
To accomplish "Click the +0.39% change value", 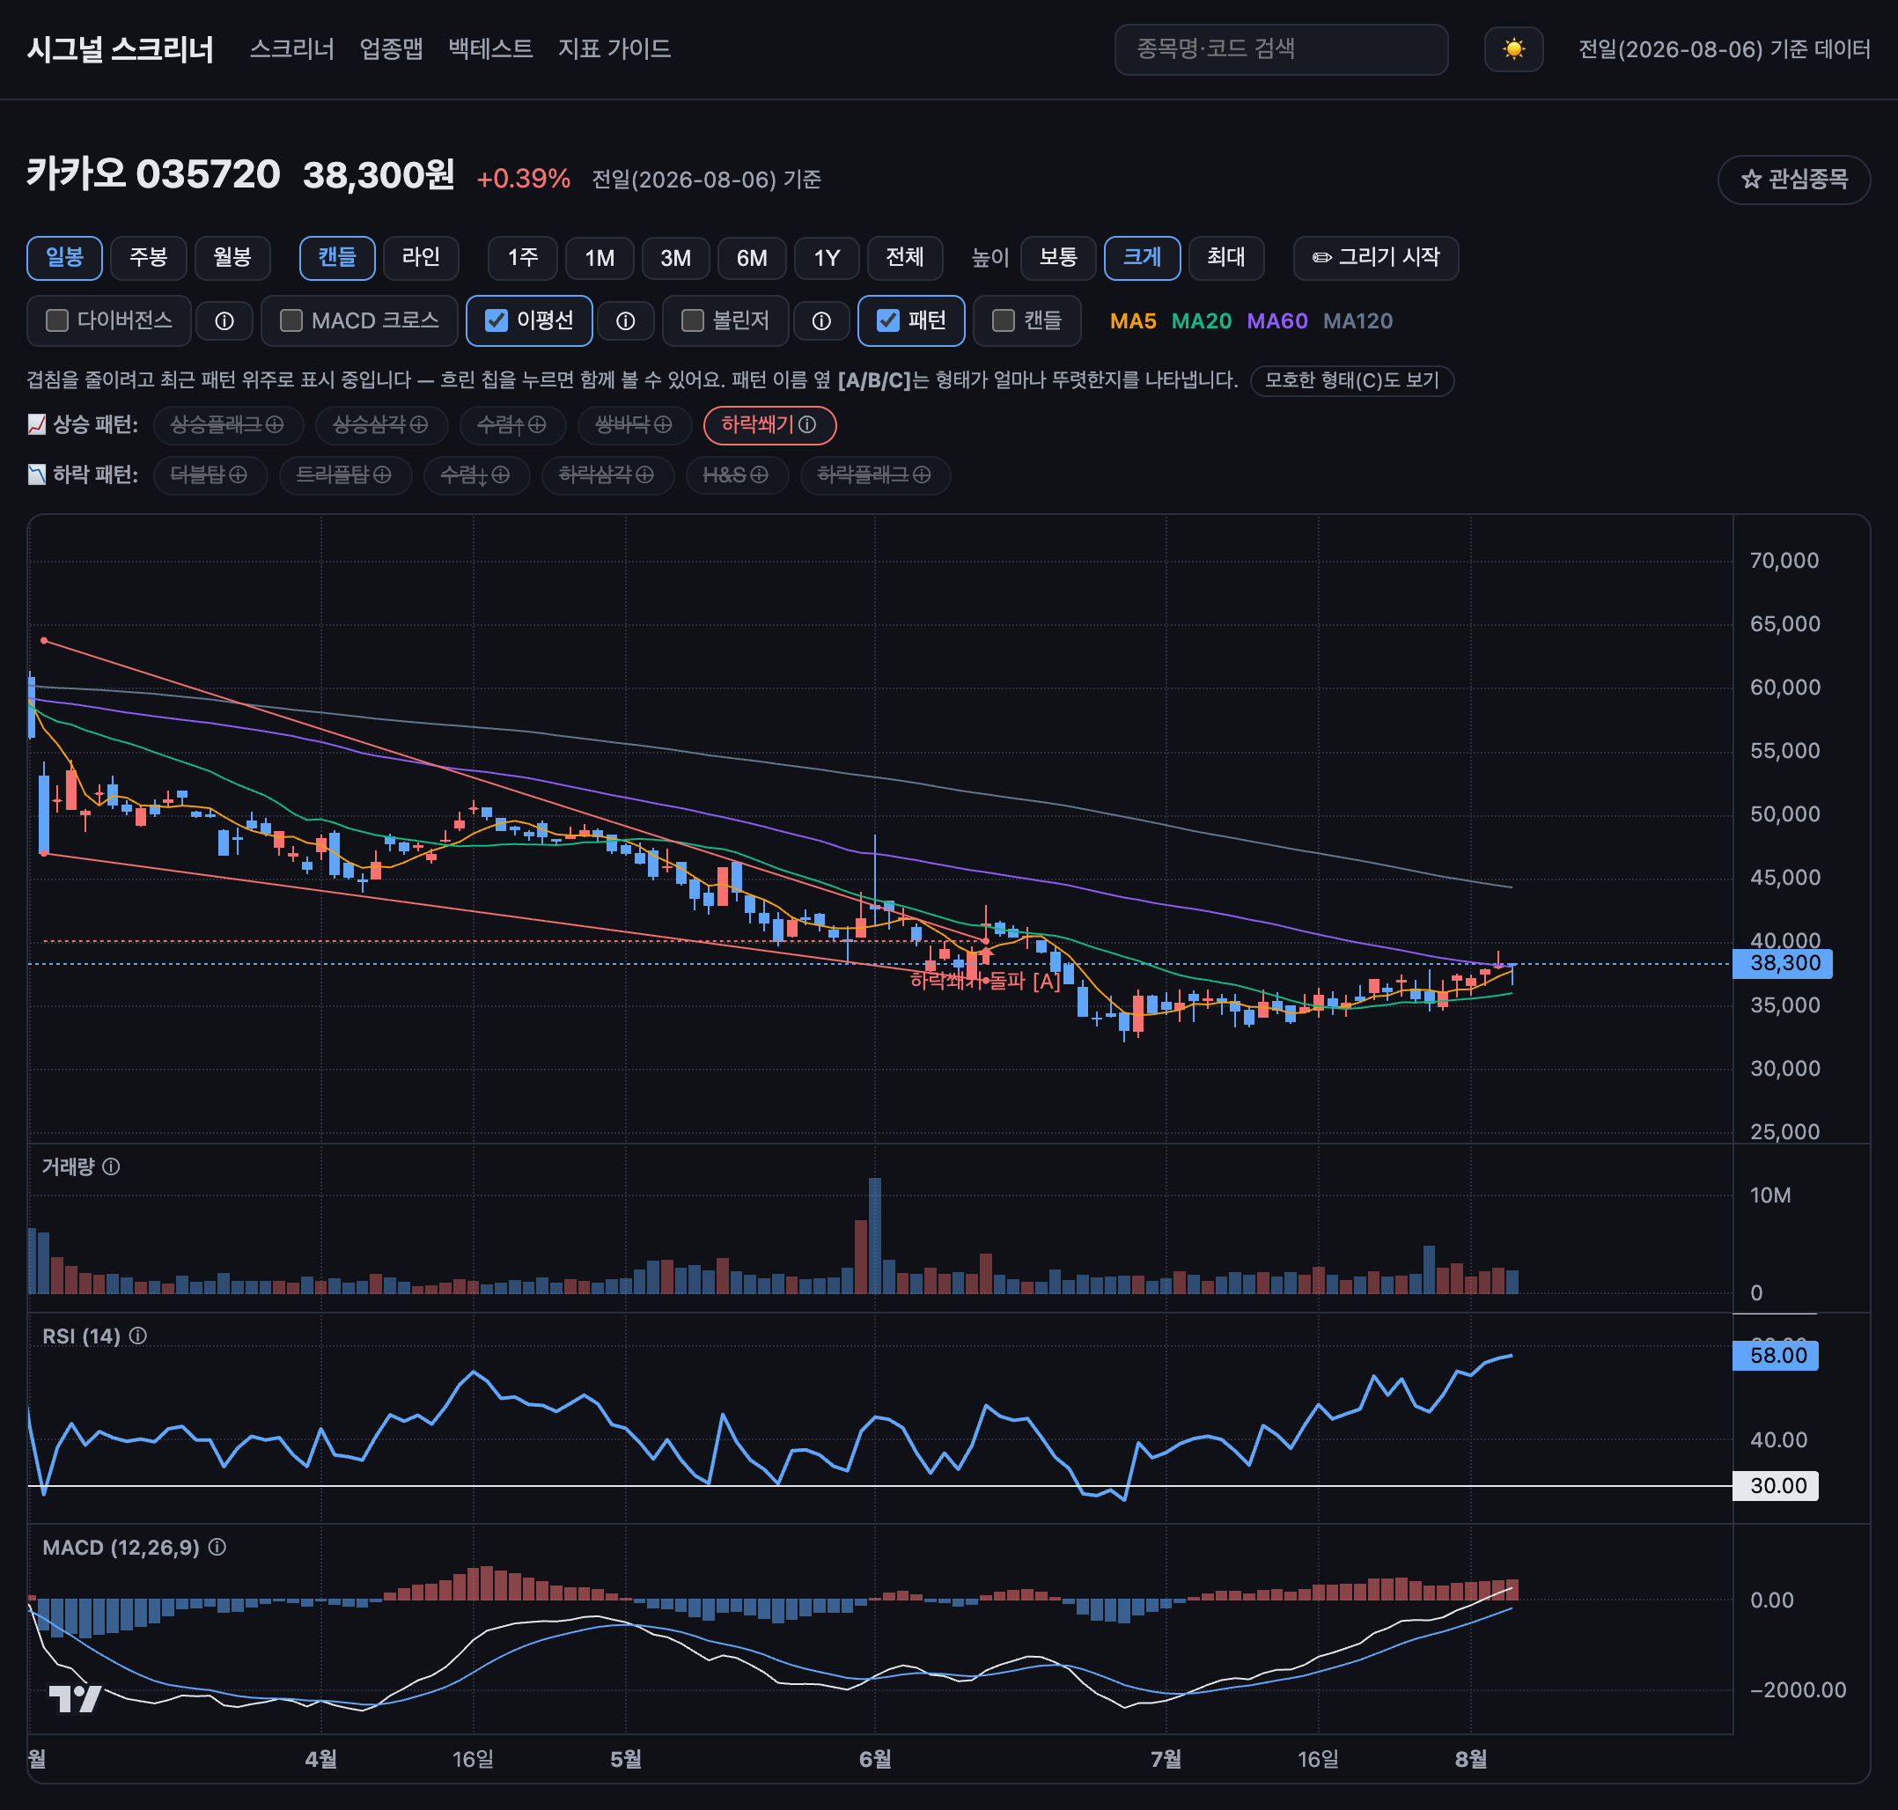I will click(x=523, y=179).
